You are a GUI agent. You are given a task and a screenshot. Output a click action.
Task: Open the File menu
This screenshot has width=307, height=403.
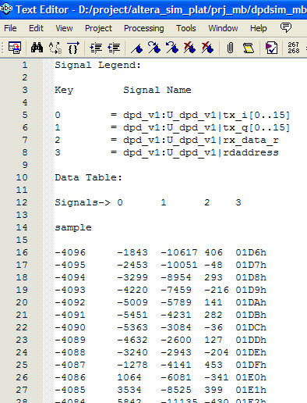coord(10,28)
